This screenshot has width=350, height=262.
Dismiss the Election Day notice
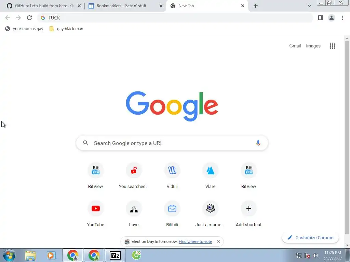pyautogui.click(x=219, y=242)
